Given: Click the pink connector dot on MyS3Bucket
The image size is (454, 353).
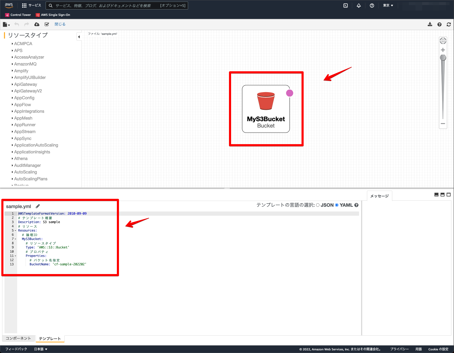Looking at the screenshot, I should [290, 93].
